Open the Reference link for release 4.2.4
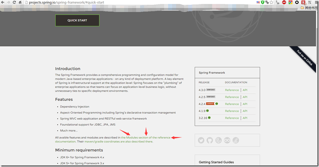319x167 pixels. (x=232, y=104)
